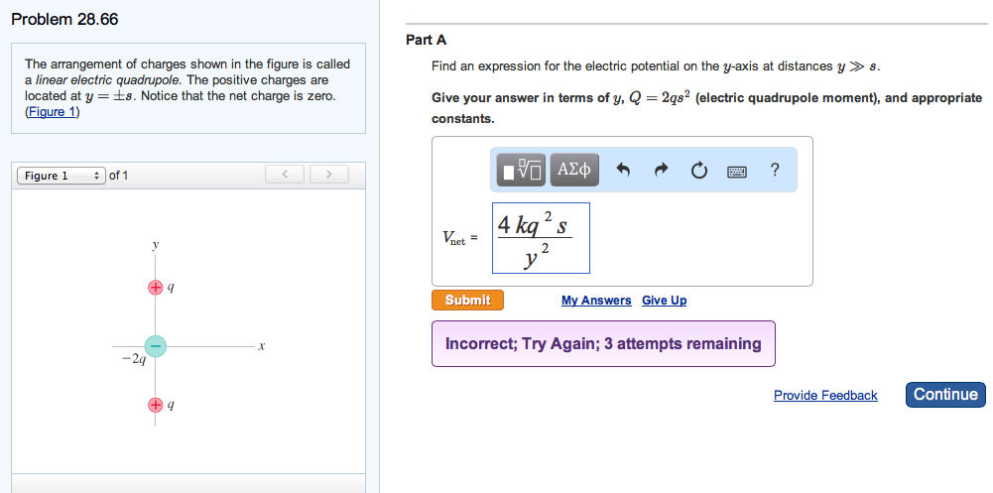
Task: Undo the last equation edit
Action: (x=624, y=170)
